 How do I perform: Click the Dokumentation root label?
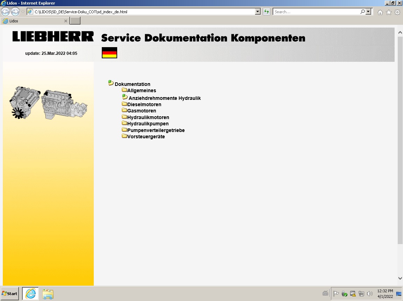(132, 84)
